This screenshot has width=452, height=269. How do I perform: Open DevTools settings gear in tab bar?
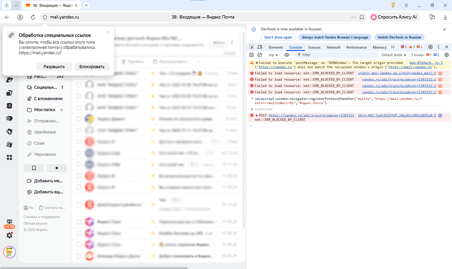coord(430,47)
